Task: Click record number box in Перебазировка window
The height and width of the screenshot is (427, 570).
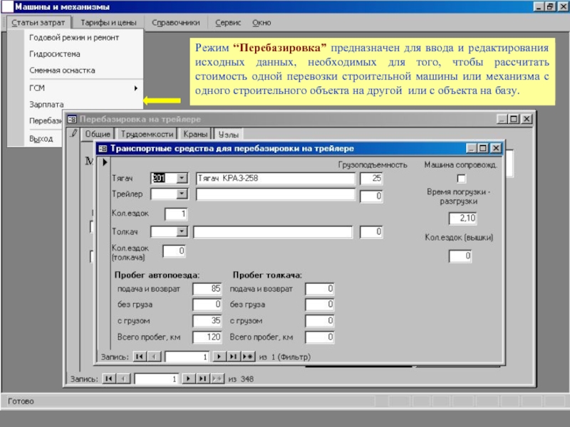Action: click(x=156, y=379)
